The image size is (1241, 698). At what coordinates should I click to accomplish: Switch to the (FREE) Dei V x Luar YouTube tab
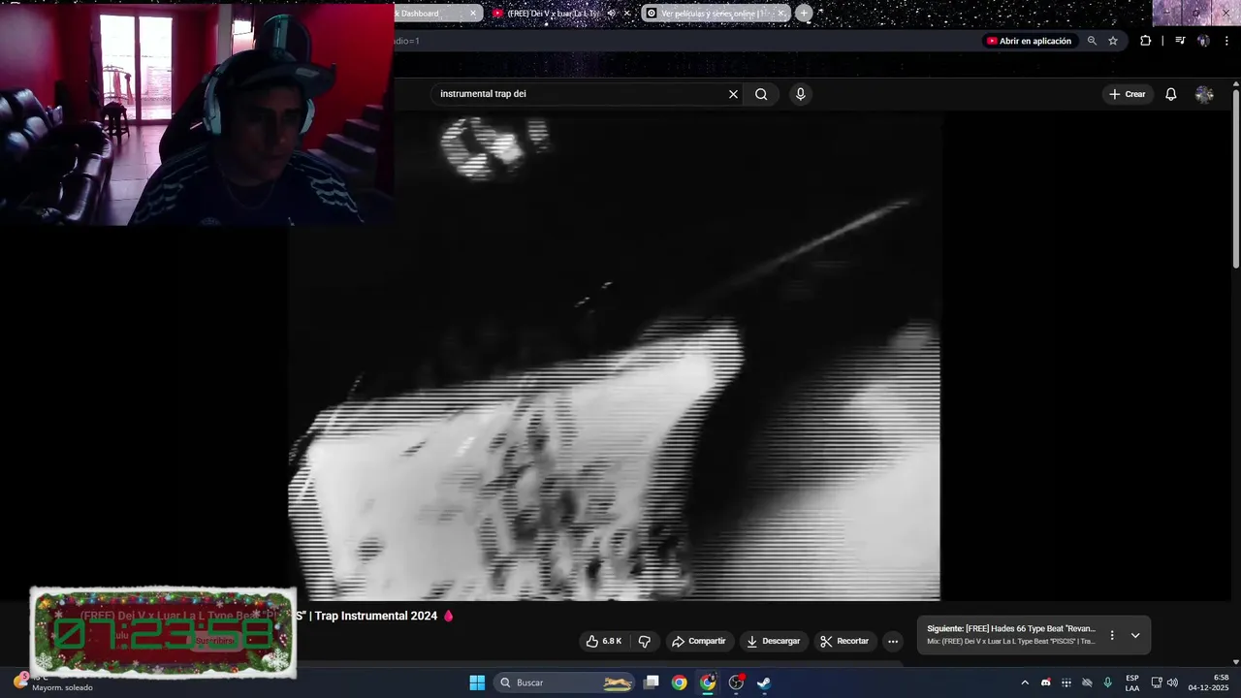[x=553, y=14]
